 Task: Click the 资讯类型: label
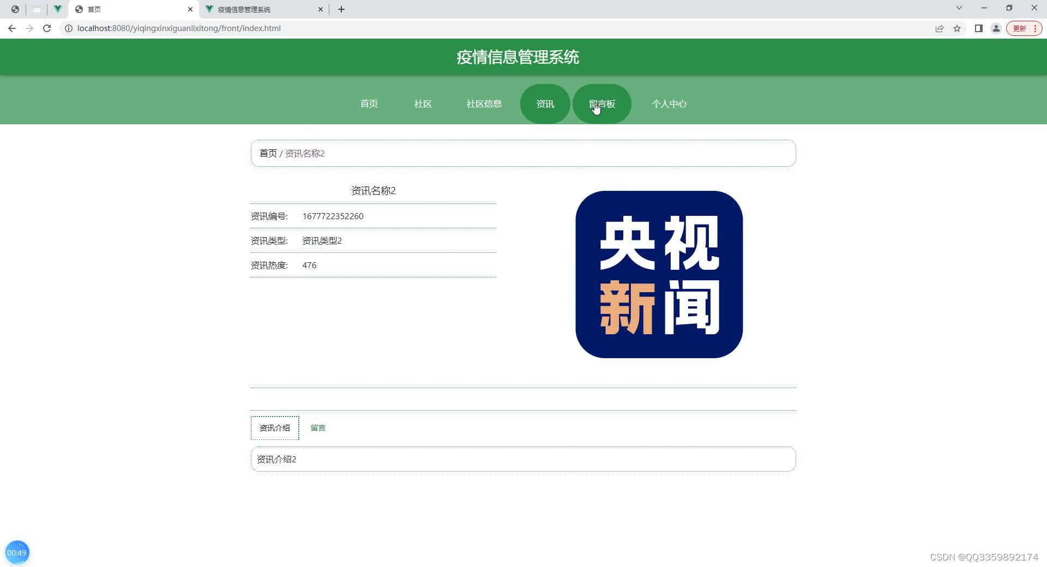(269, 241)
